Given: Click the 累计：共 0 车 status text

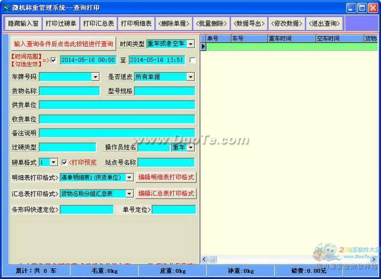Looking at the screenshot, I should [x=36, y=271].
